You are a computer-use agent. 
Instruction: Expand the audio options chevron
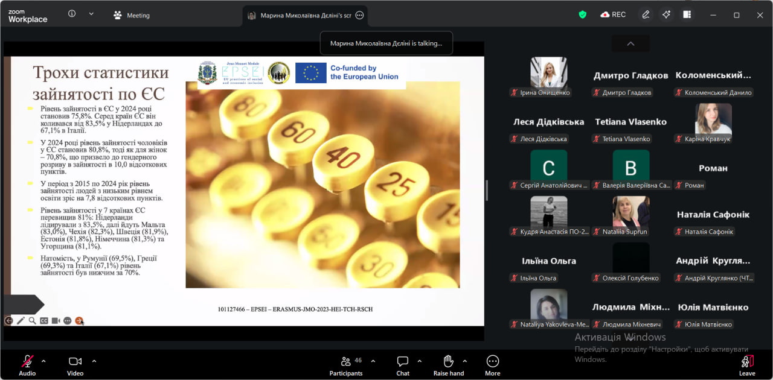click(43, 361)
